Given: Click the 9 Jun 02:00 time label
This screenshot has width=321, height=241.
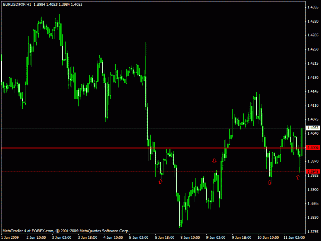Looking at the screenshot, I should (216, 237).
